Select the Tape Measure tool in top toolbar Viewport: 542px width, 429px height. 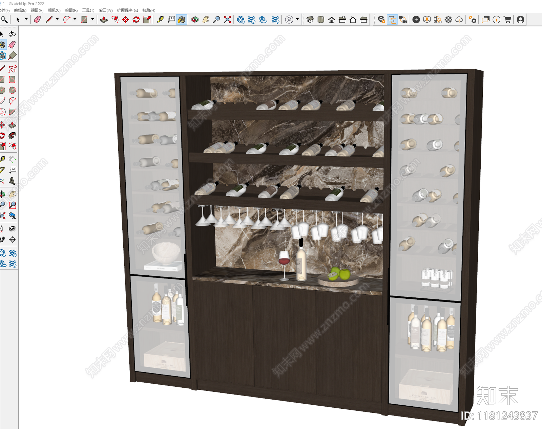point(161,20)
